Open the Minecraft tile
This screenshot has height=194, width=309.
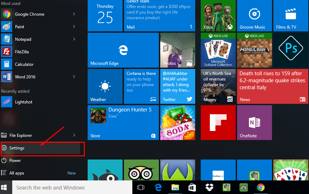point(255,50)
